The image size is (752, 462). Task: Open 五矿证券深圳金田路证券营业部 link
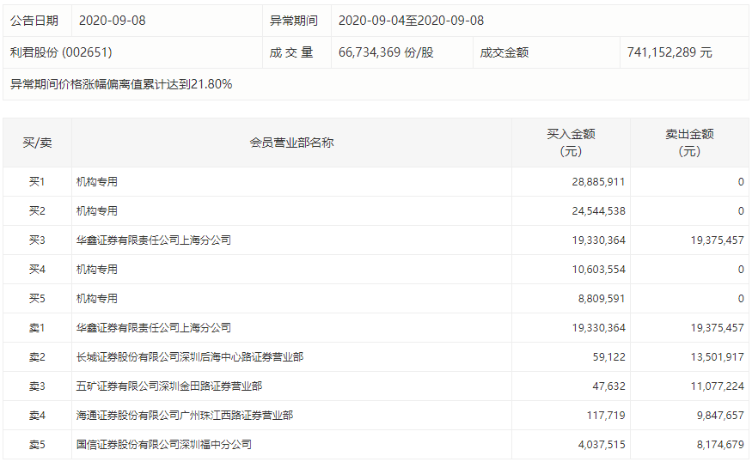click(169, 386)
